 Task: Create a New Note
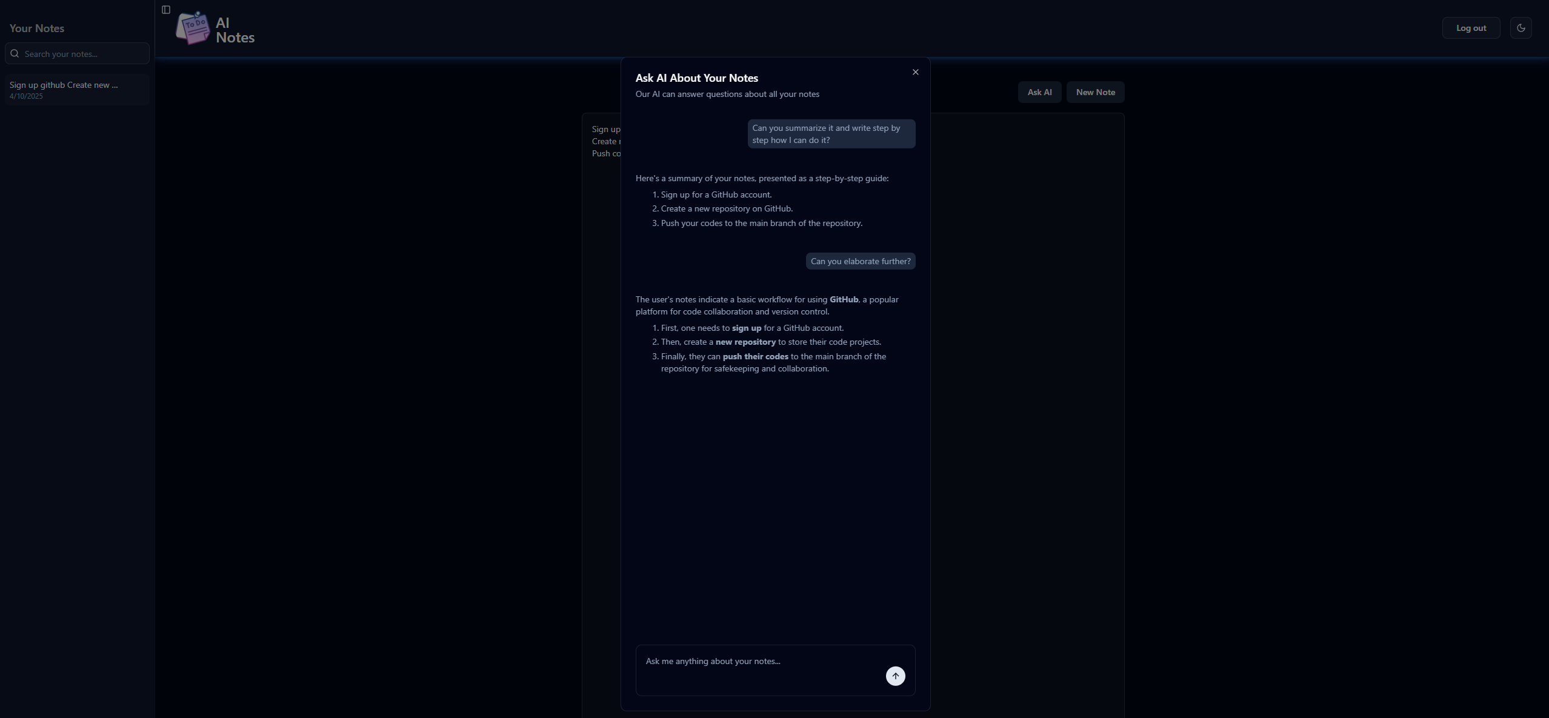(x=1095, y=92)
